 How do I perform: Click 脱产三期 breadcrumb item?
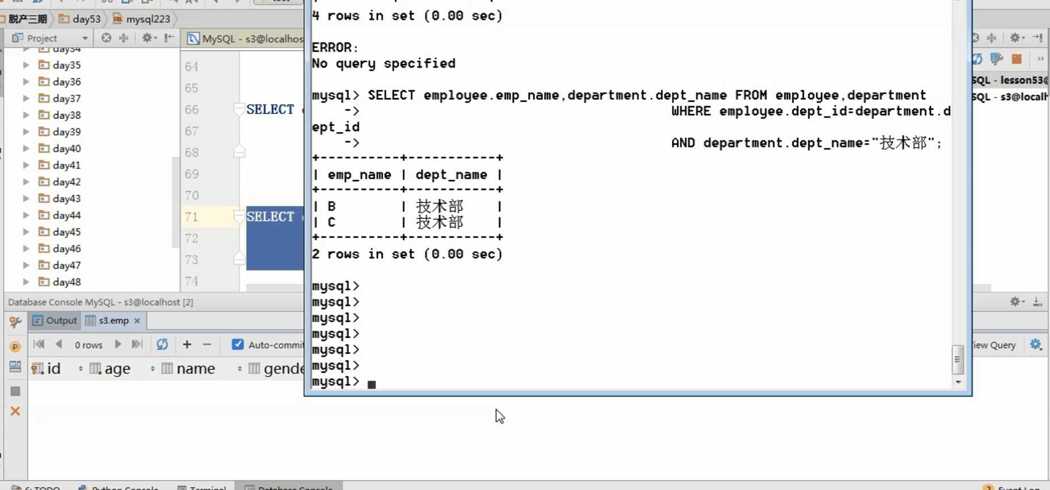(x=26, y=19)
